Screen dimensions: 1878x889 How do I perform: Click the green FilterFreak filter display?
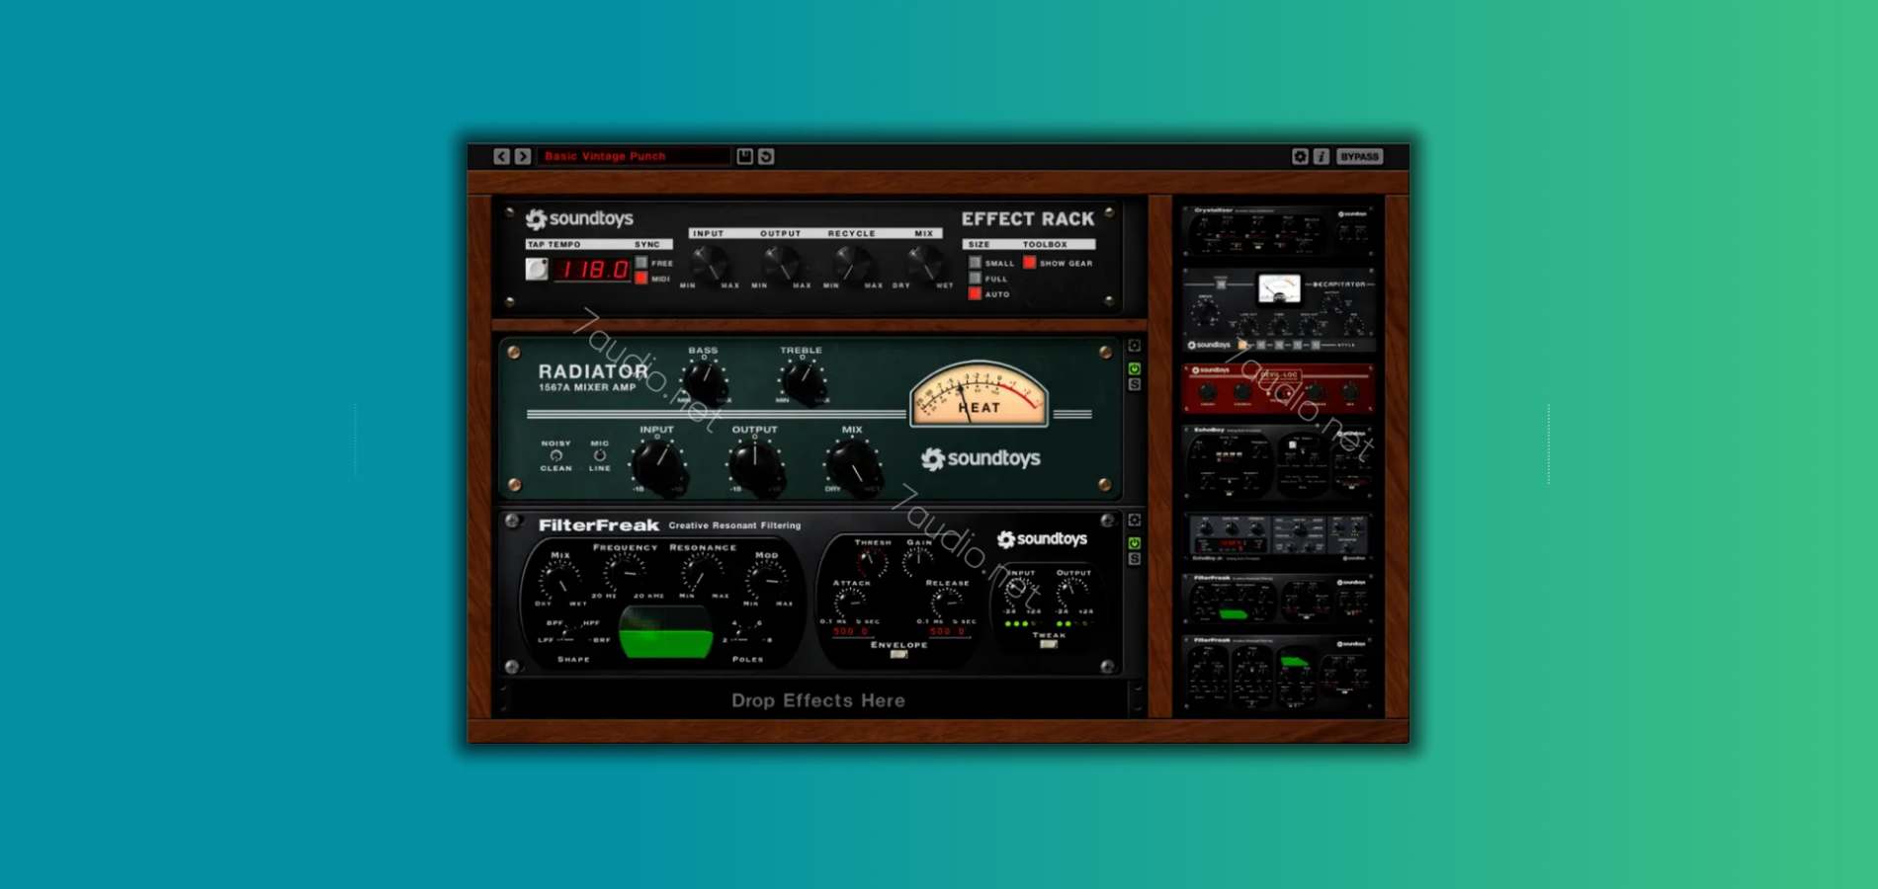pos(665,632)
